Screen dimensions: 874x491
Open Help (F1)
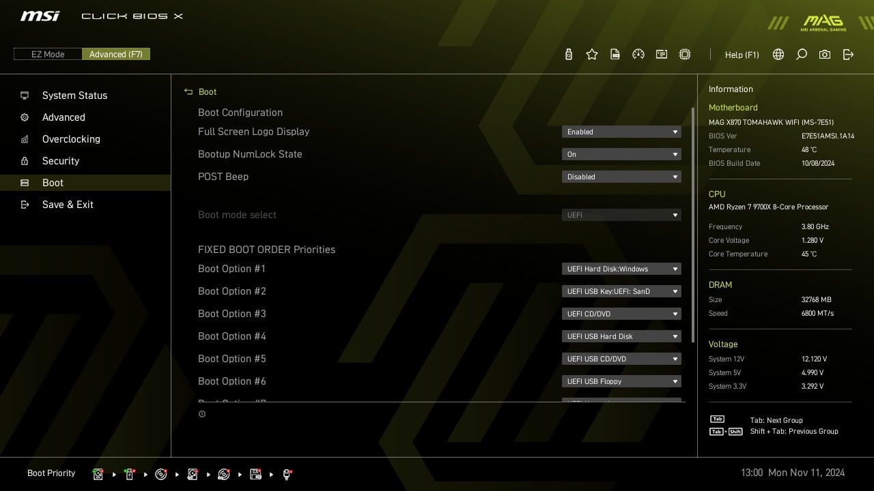[x=742, y=55]
